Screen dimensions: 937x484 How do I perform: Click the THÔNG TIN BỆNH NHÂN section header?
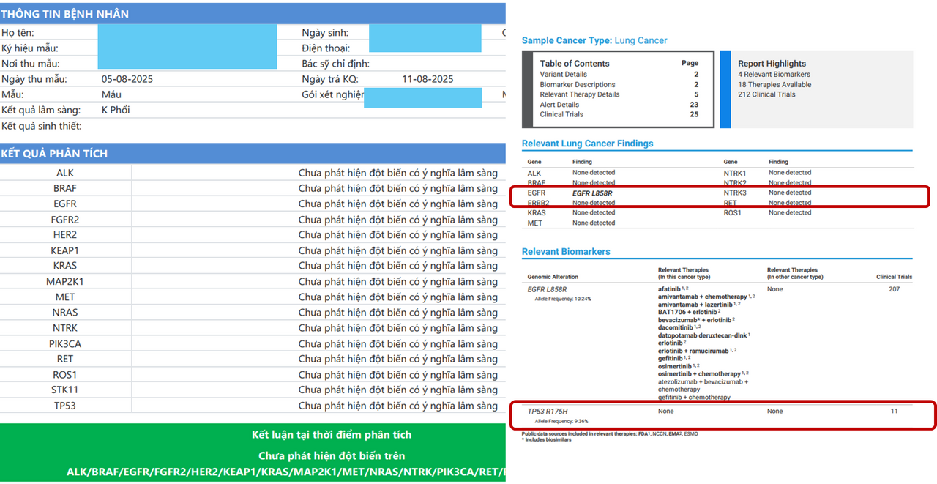pos(64,14)
